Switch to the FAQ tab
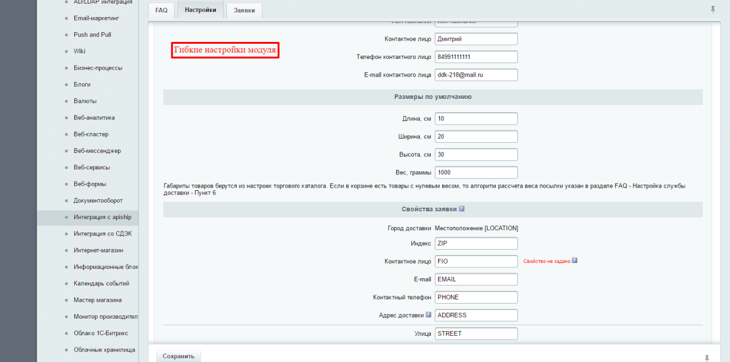Screen dimensions: 730x362 pos(161,10)
